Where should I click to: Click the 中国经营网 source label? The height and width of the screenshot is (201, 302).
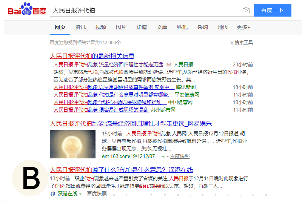point(180,102)
